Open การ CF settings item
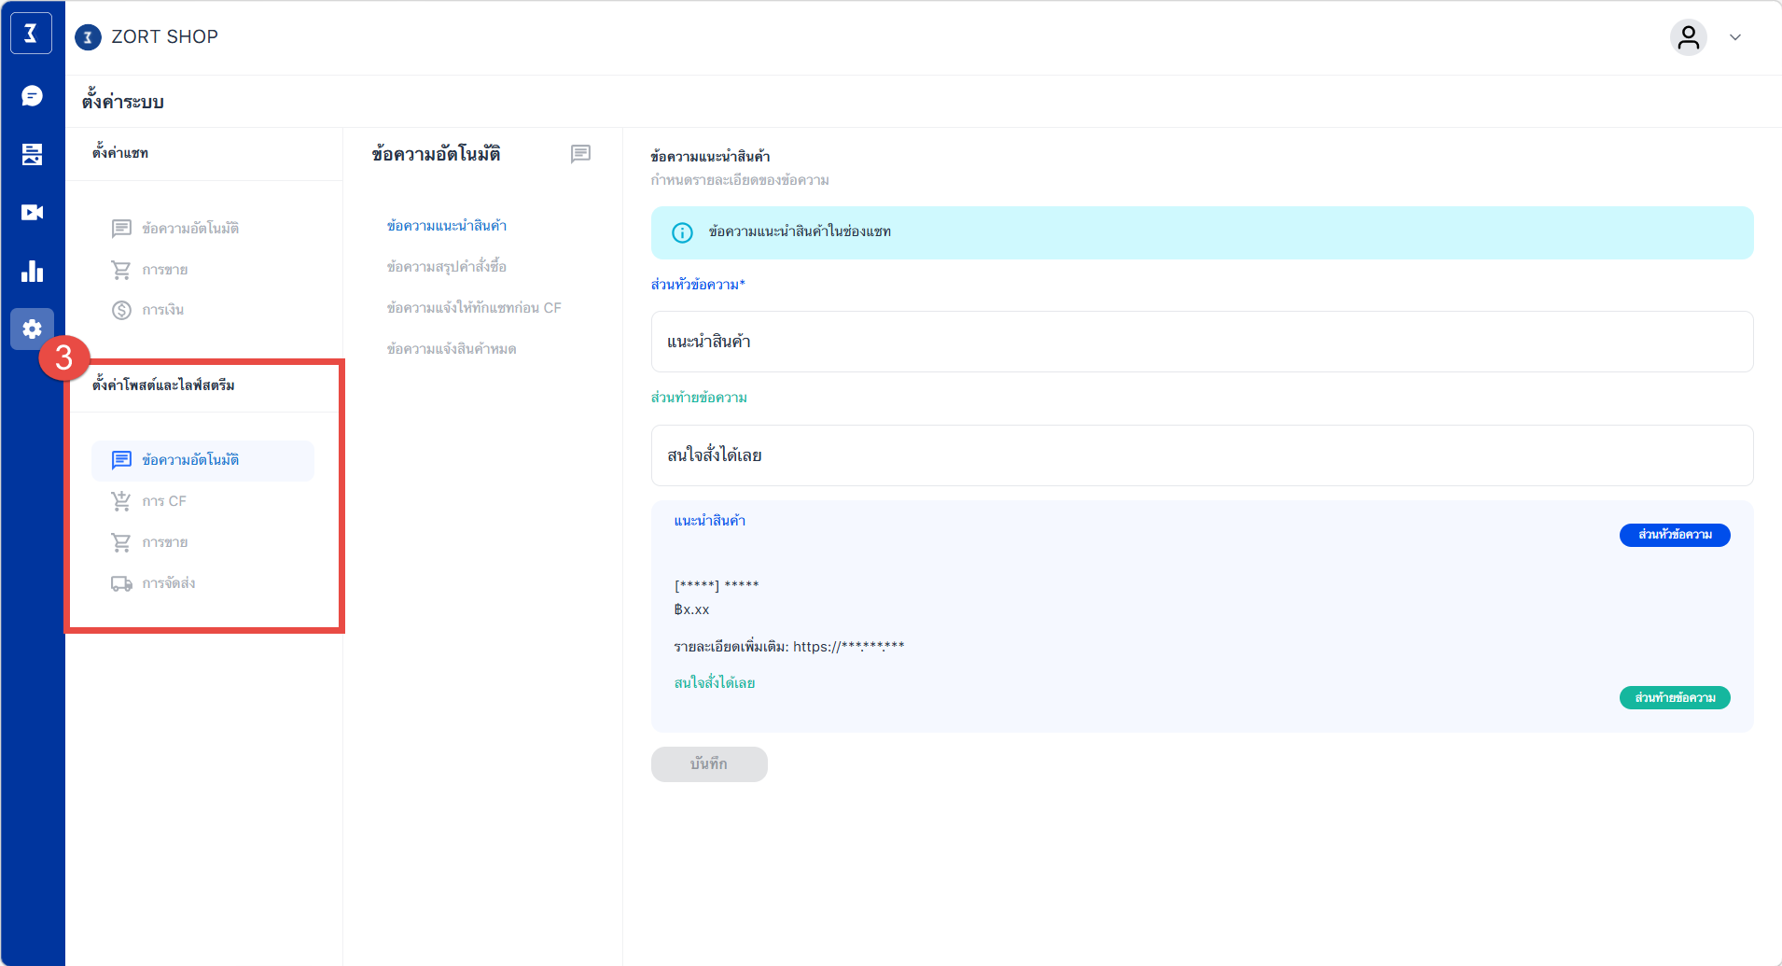1782x966 pixels. click(164, 501)
